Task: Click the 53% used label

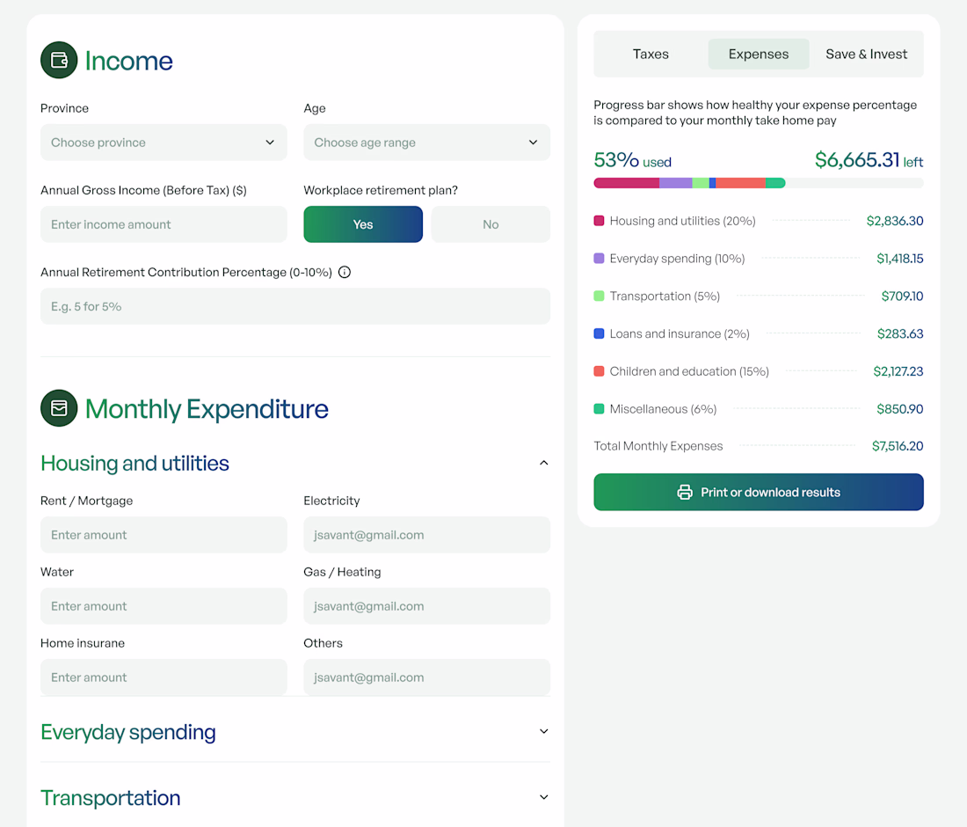Action: [x=633, y=160]
